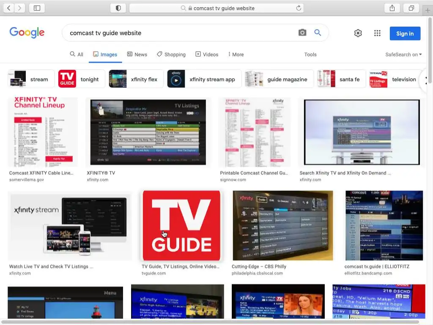Open the Comcast XFINITY Cable Line.. result

point(41,173)
